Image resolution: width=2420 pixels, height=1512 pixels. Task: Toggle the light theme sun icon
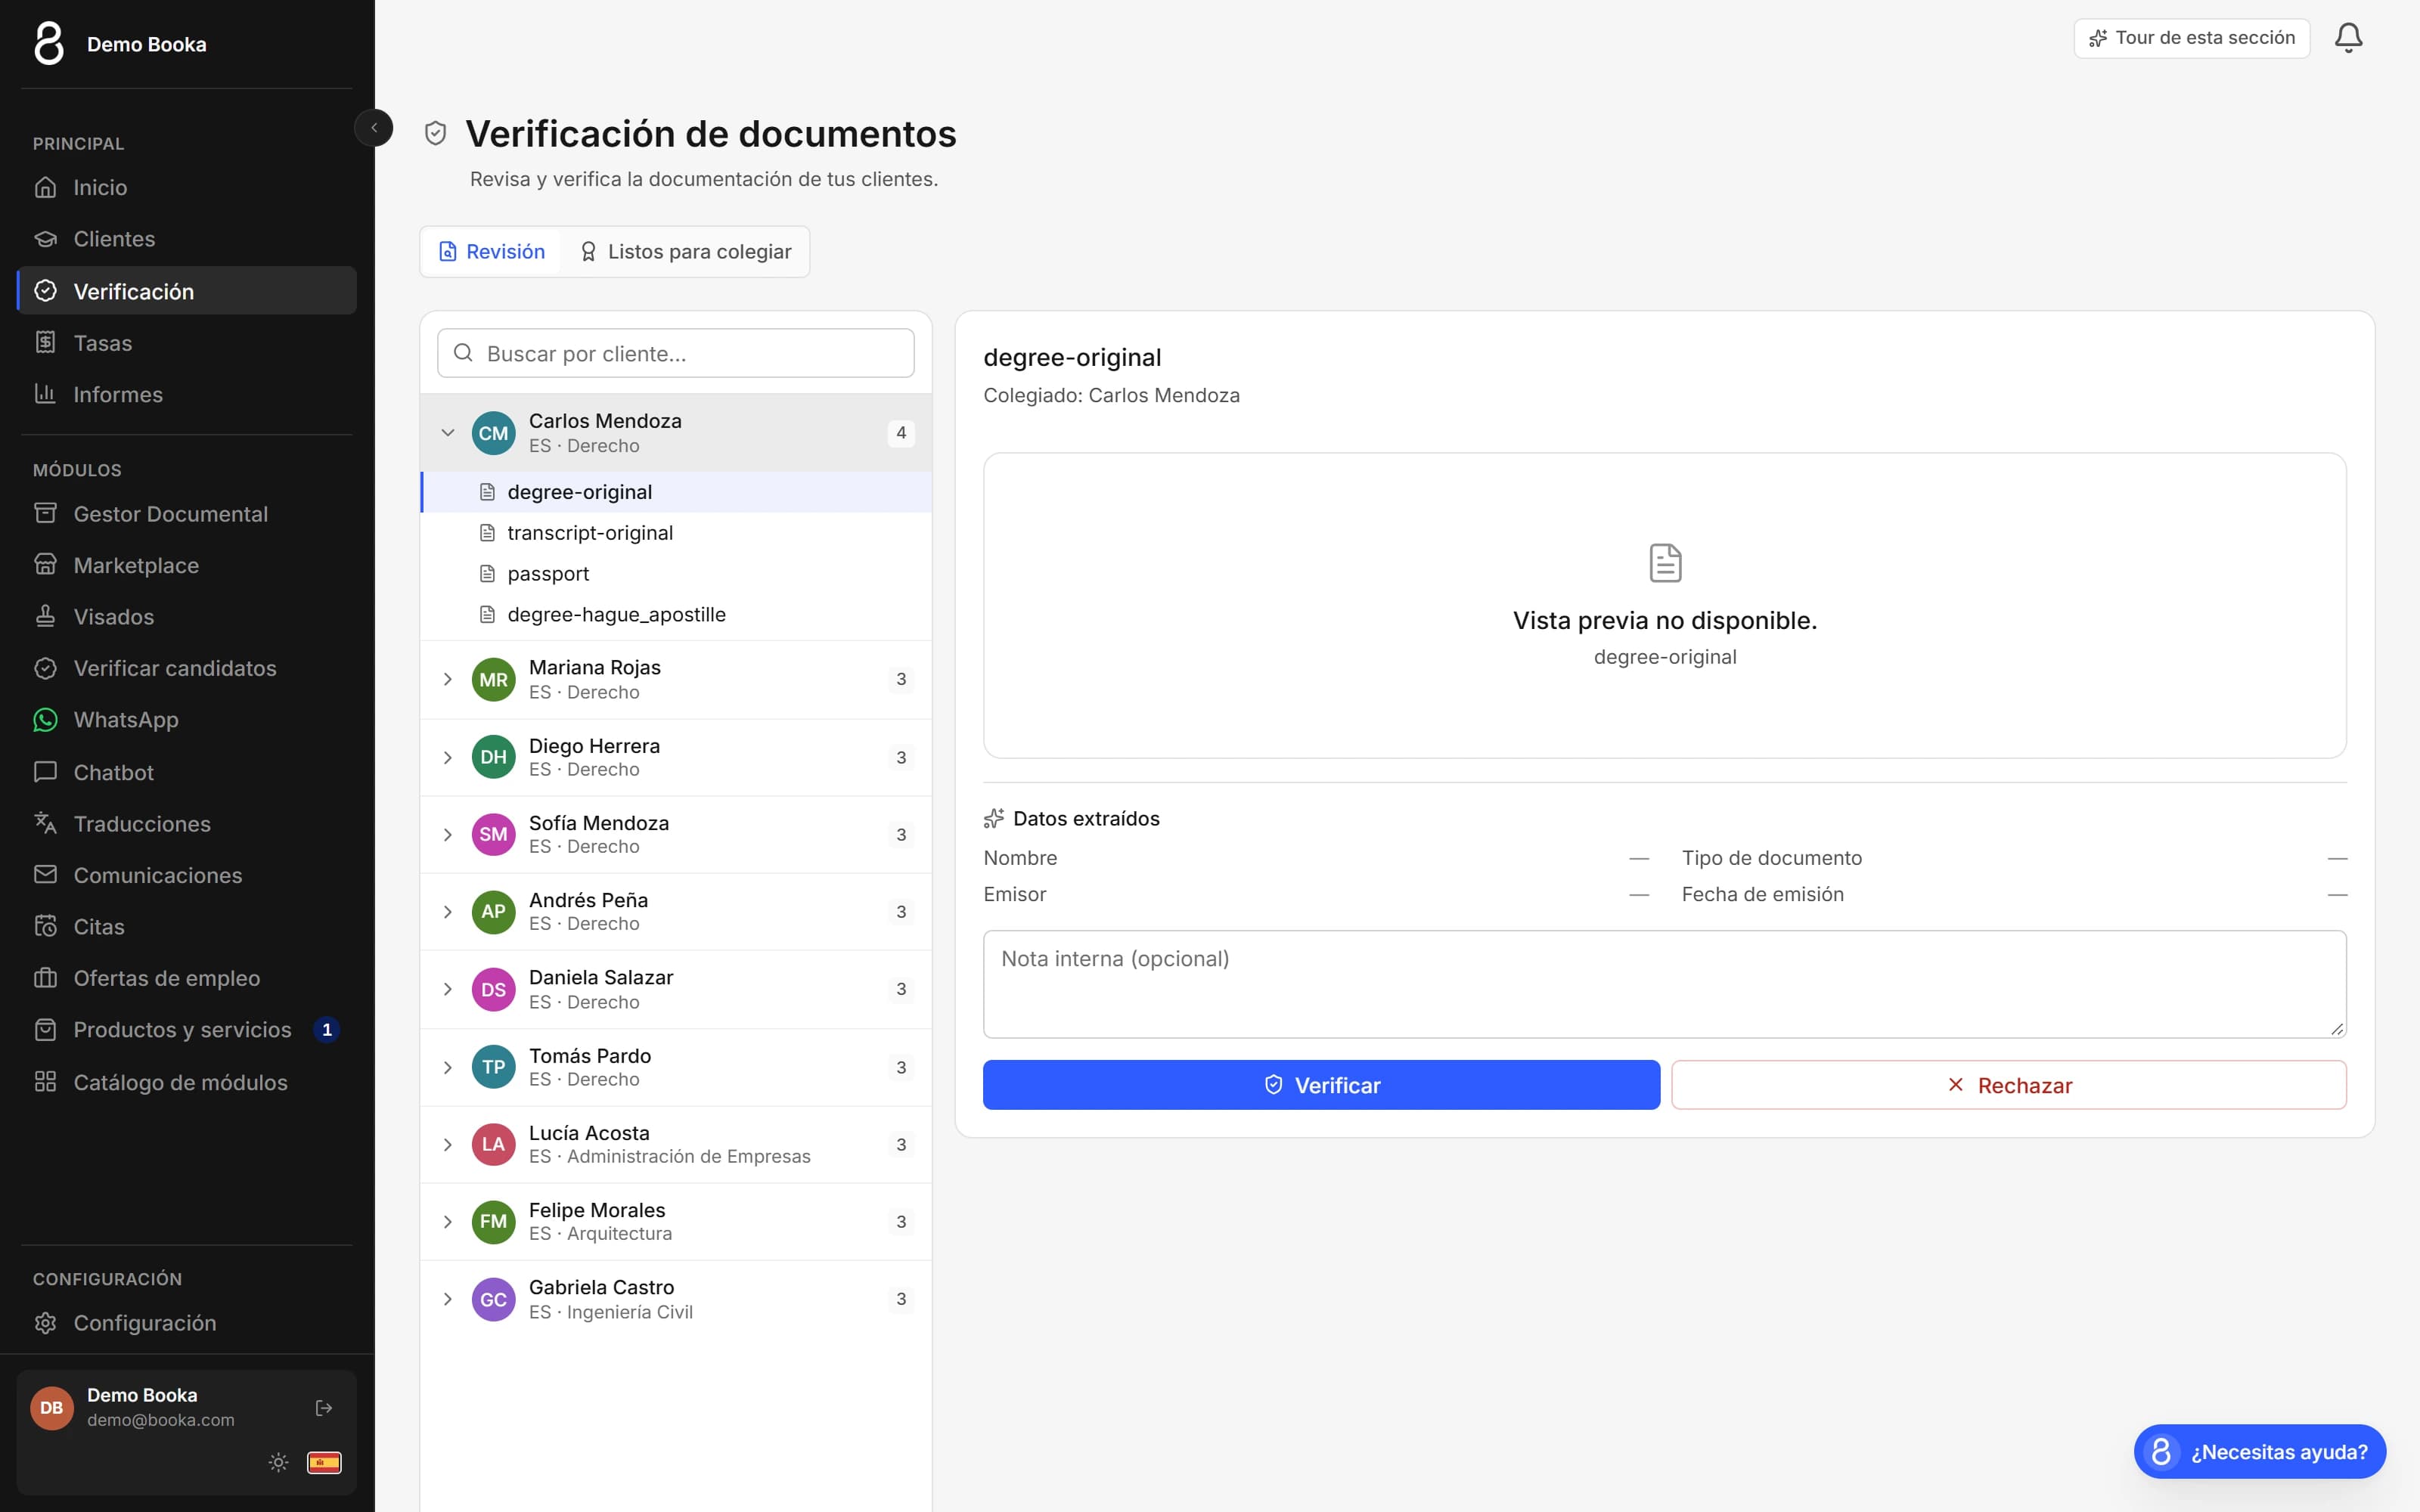(278, 1462)
